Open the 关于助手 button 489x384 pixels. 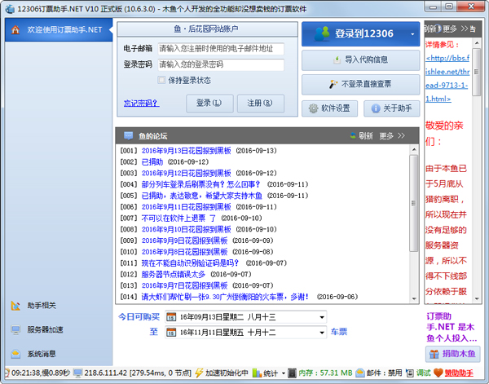(x=392, y=108)
